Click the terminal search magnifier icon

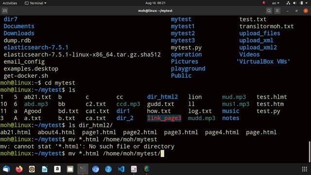pyautogui.click(x=269, y=11)
